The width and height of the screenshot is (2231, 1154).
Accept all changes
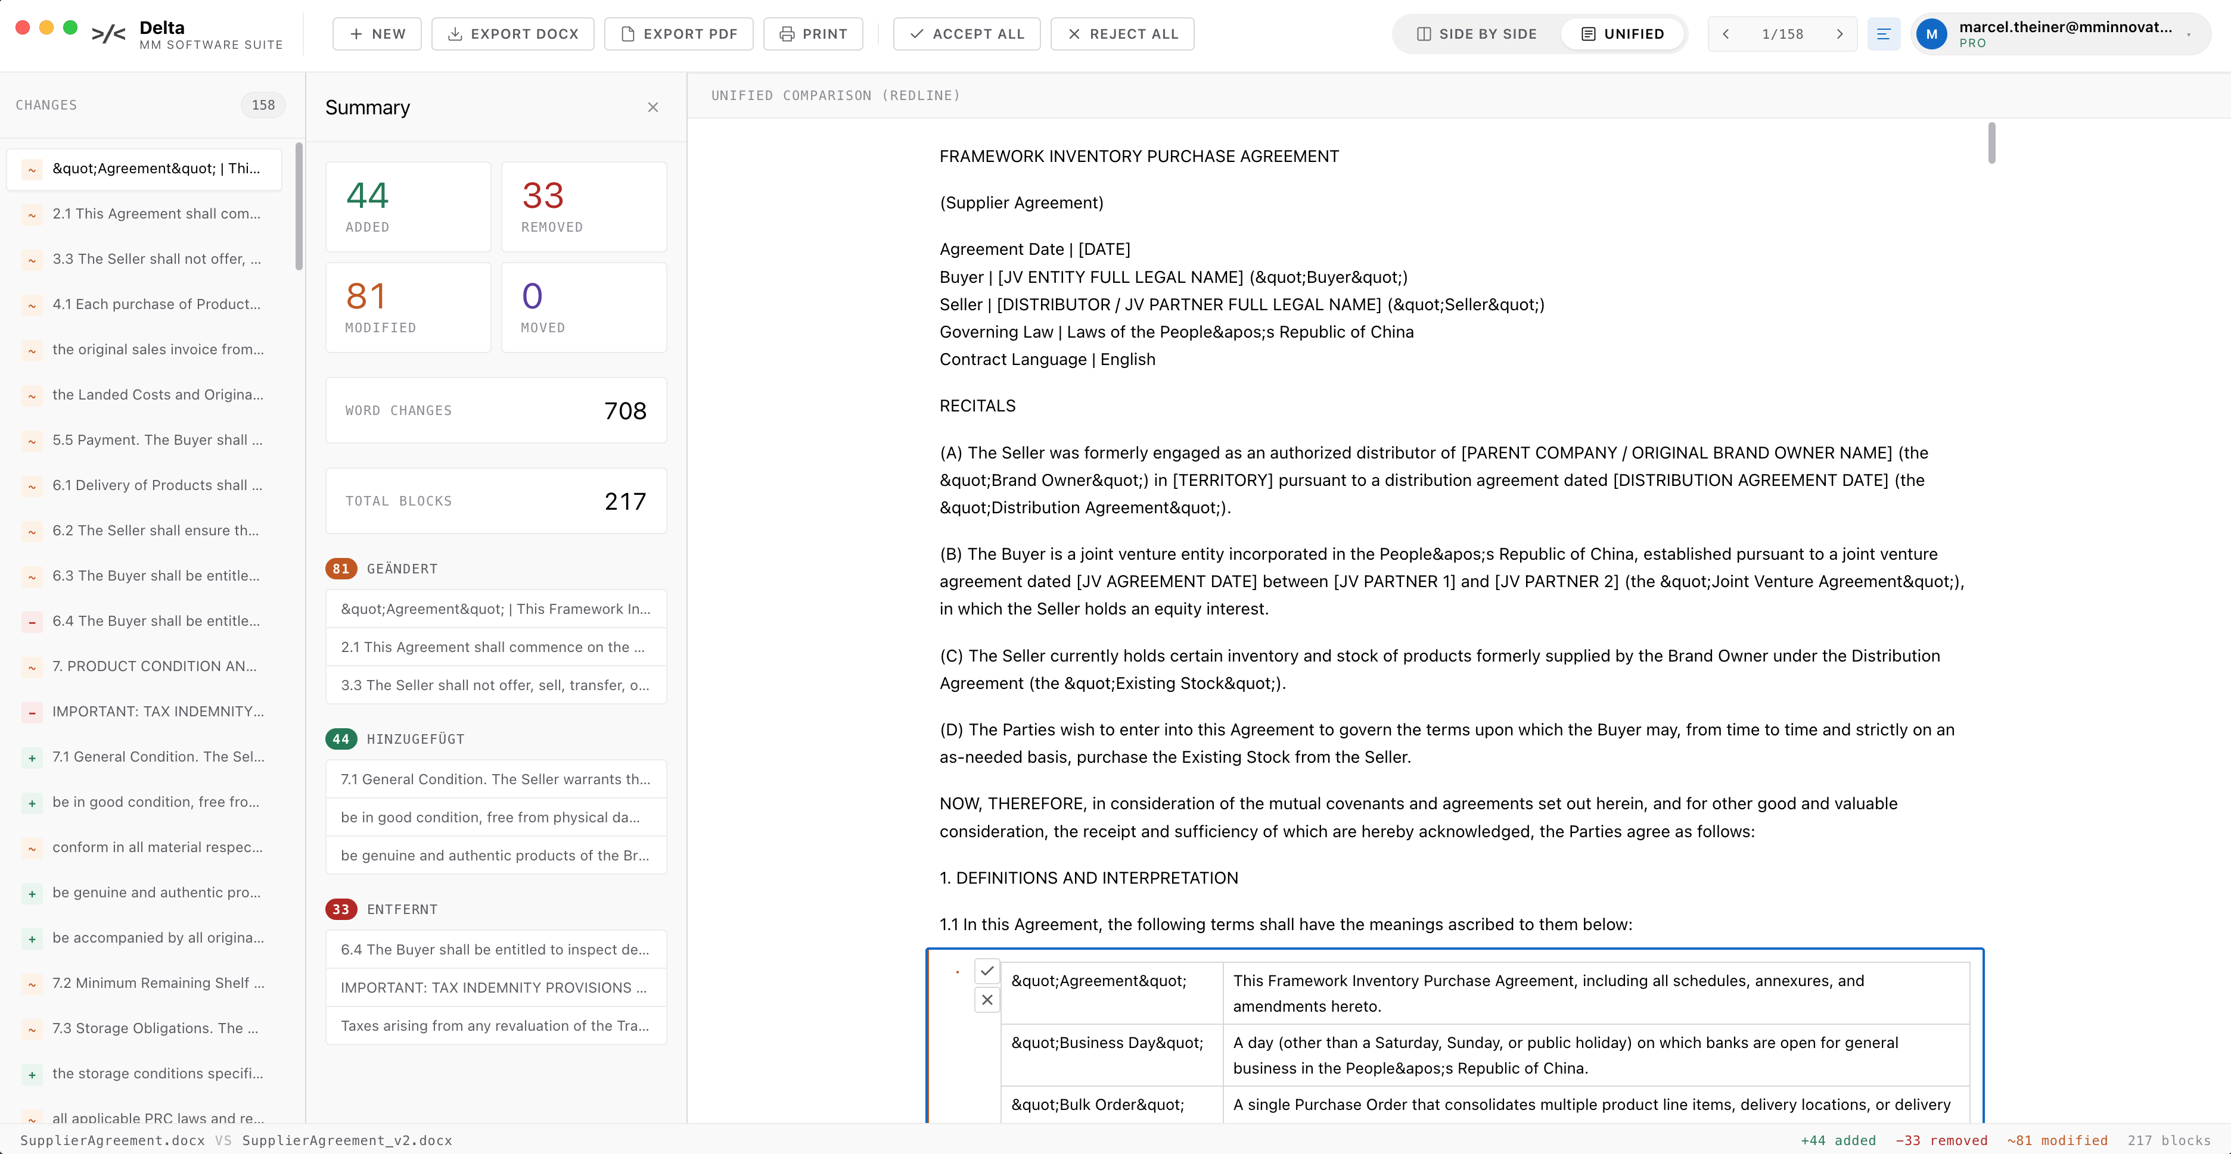click(x=967, y=34)
